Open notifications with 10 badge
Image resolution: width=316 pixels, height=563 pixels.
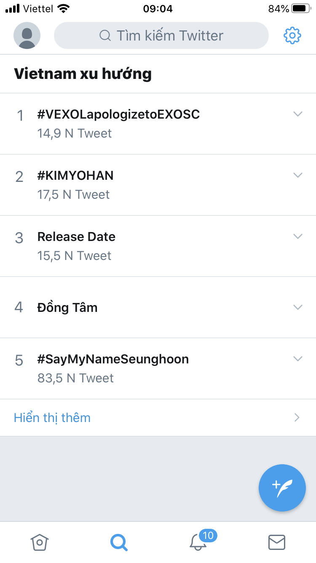(198, 542)
